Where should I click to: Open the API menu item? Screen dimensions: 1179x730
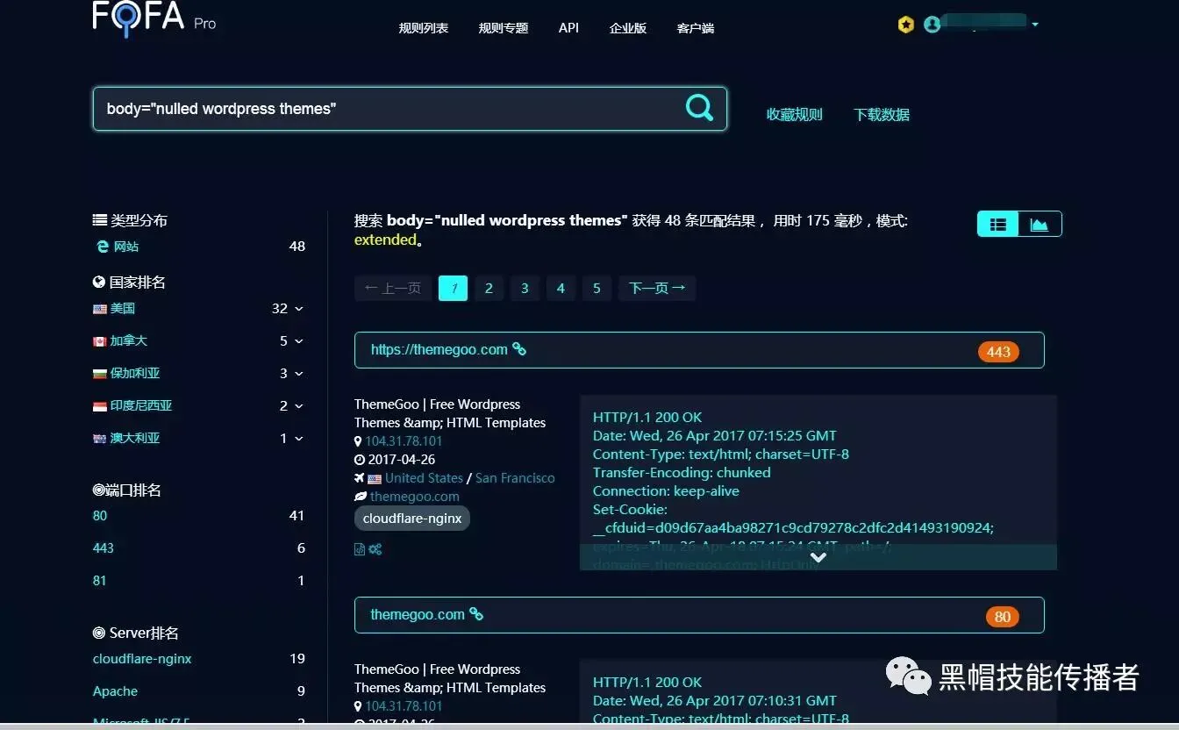568,28
